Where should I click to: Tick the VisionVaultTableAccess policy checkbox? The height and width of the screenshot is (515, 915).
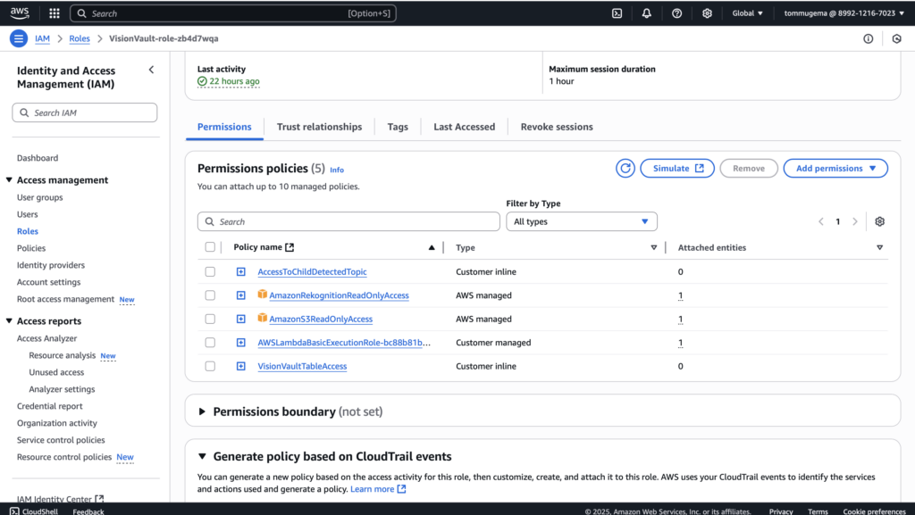pos(210,366)
